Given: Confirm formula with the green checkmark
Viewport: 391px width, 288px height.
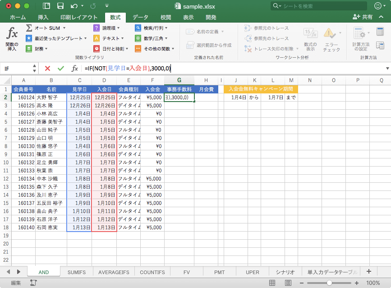Looking at the screenshot, I should click(60, 68).
